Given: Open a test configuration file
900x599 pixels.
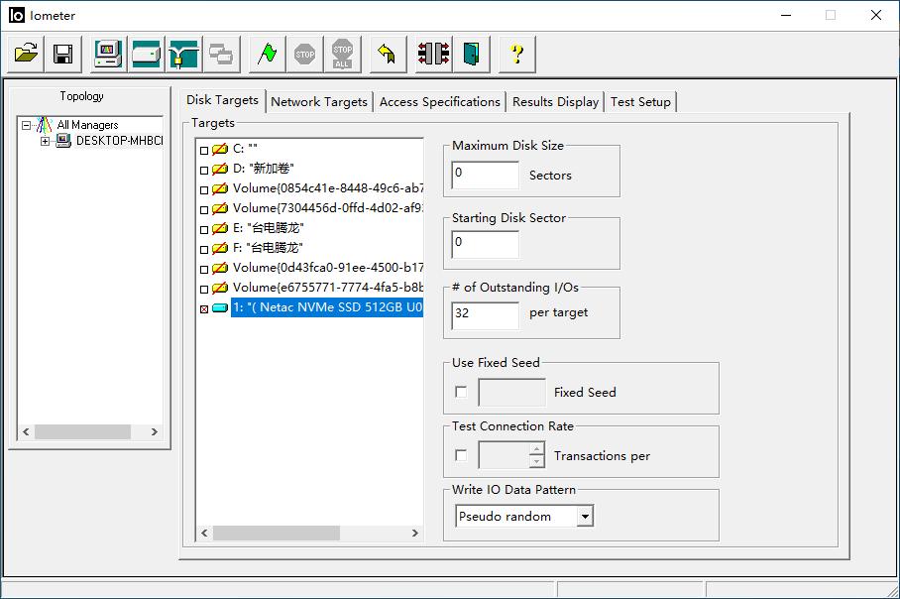Looking at the screenshot, I should click(26, 54).
